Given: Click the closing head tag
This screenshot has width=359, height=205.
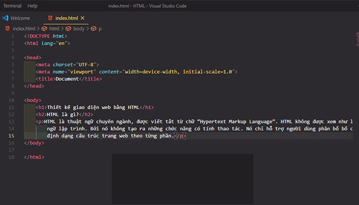Looking at the screenshot, I should 34,86.
